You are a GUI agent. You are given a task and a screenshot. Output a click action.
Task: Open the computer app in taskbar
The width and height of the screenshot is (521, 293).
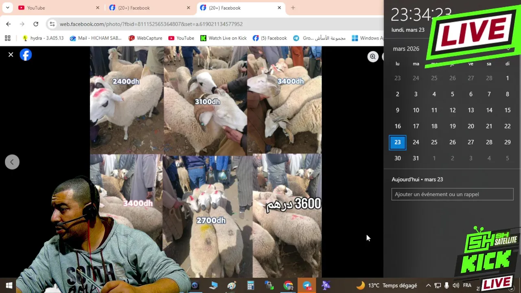tap(213, 285)
